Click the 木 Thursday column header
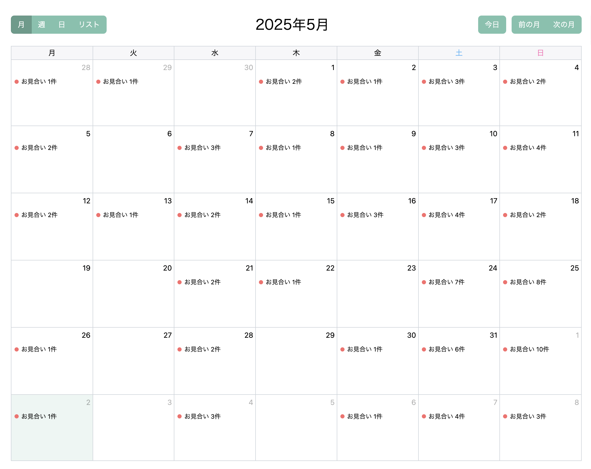This screenshot has width=591, height=469. (296, 53)
